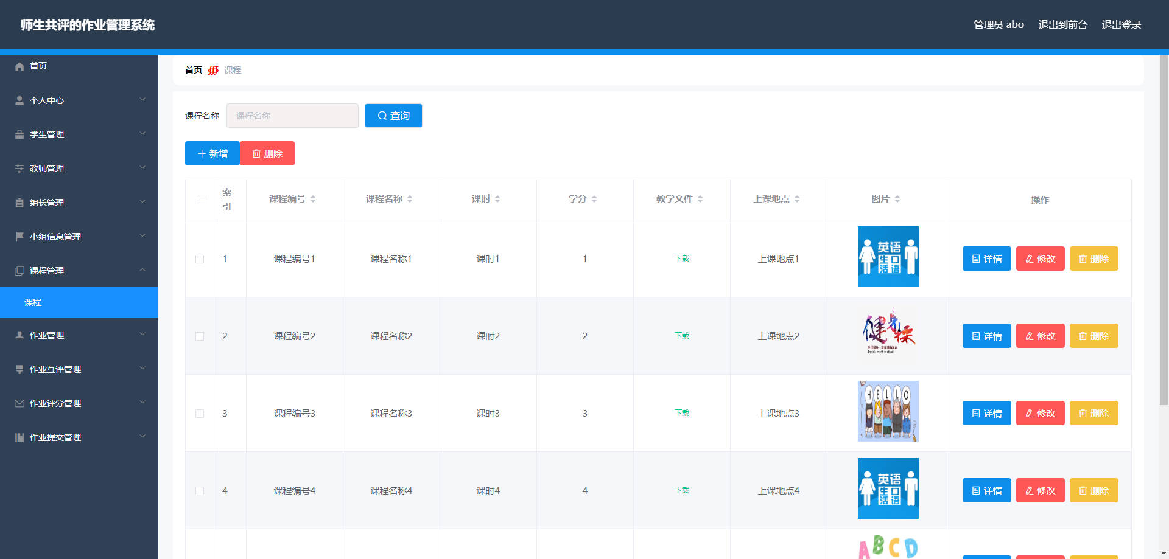
Task: Select the 课程 submenu item
Action: (x=79, y=302)
